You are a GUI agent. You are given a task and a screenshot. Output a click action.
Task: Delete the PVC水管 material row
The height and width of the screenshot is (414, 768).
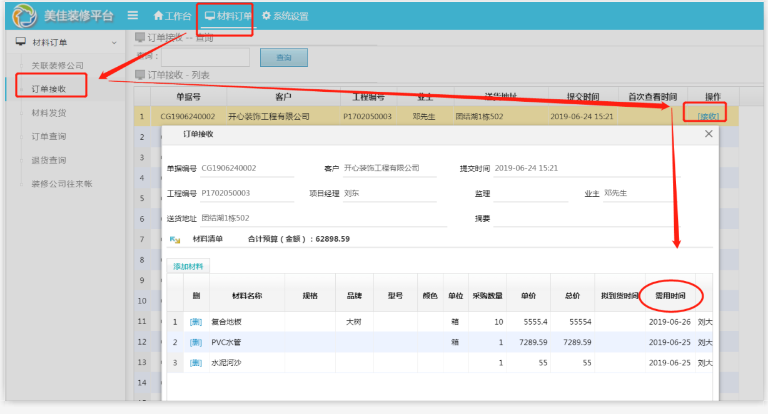click(196, 342)
